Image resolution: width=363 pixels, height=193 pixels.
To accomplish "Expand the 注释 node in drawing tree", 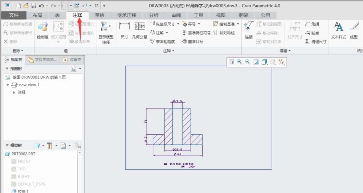I will coord(14,93).
